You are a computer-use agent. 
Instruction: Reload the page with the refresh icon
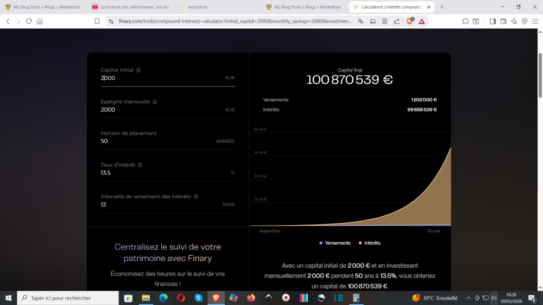pos(29,21)
